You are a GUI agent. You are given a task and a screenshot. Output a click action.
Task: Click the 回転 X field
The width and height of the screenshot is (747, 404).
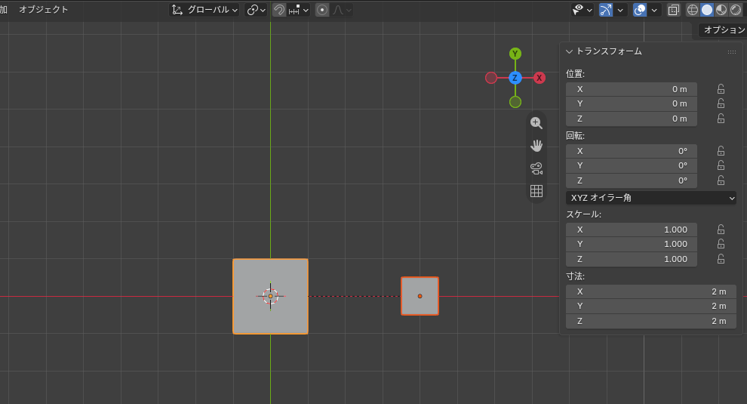(x=632, y=151)
